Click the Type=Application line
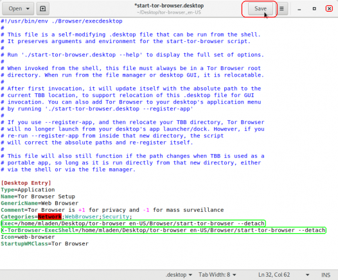This screenshot has width=338, height=280. tap(28, 189)
